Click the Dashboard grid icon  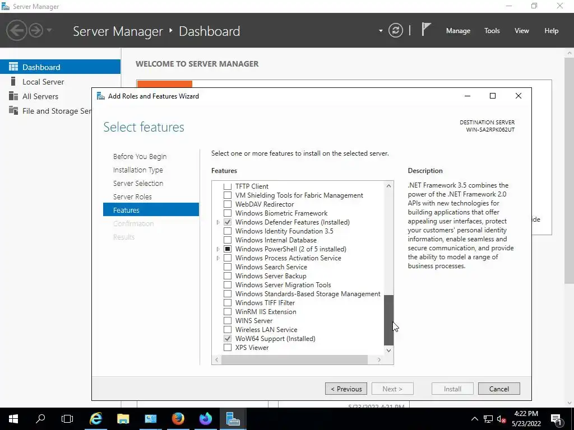point(13,67)
